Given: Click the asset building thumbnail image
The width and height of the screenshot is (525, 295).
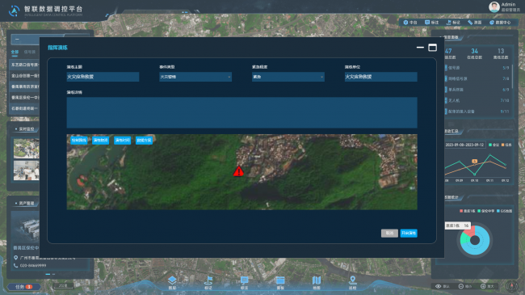Looking at the screenshot, I should 26,227.
